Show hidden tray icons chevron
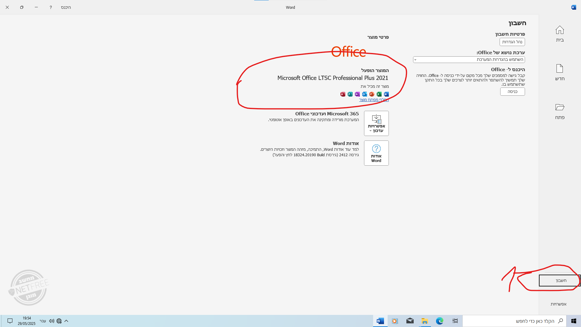Screen dimensions: 581x327 [66, 321]
